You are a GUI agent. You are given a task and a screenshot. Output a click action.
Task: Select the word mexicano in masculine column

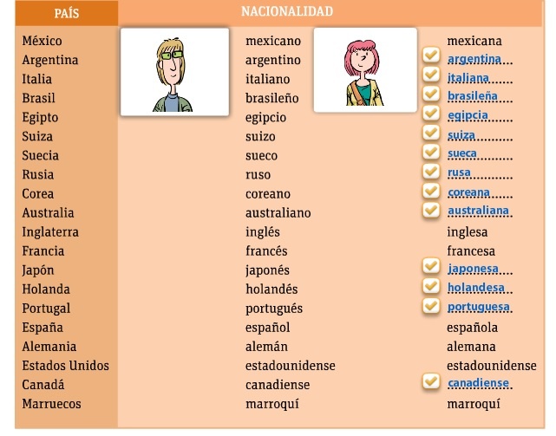(273, 41)
